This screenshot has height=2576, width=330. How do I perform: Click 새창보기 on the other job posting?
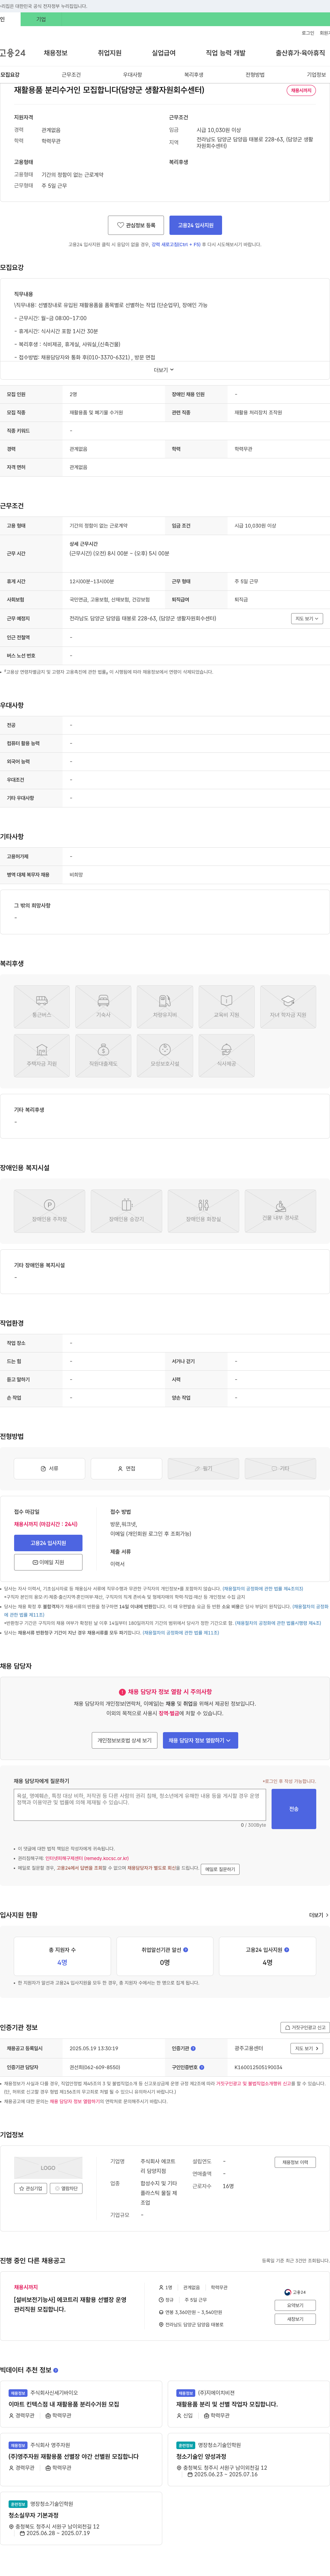(295, 2319)
